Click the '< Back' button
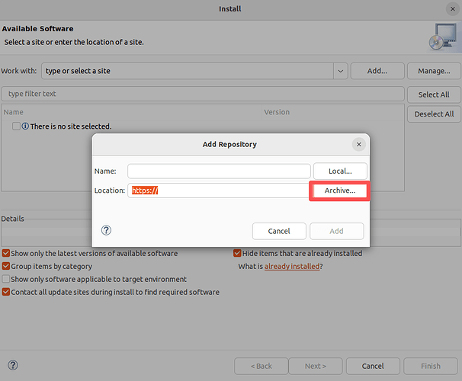The width and height of the screenshot is (462, 381). [x=261, y=366]
